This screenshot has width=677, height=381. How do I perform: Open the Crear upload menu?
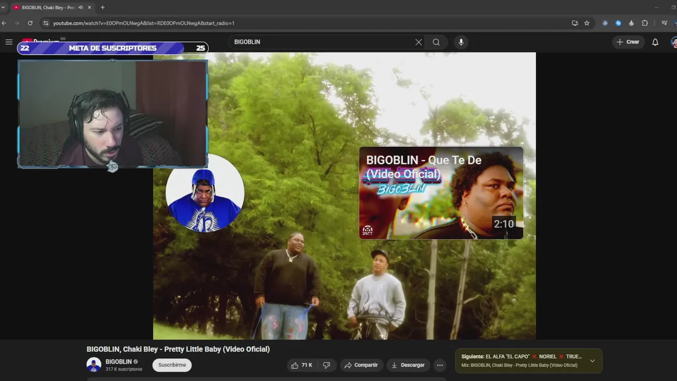point(628,42)
